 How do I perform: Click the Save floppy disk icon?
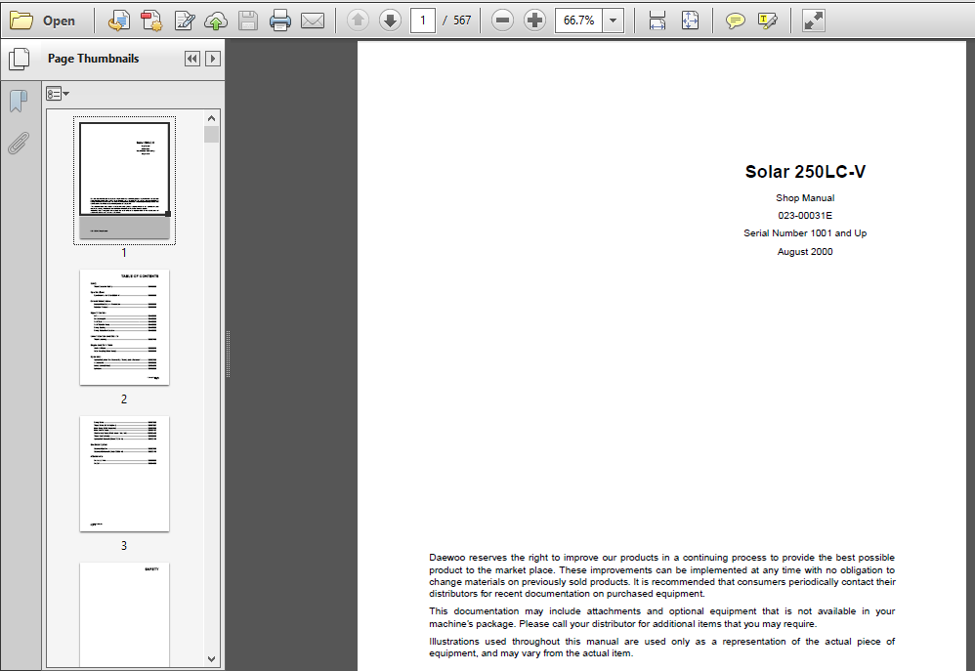click(248, 21)
